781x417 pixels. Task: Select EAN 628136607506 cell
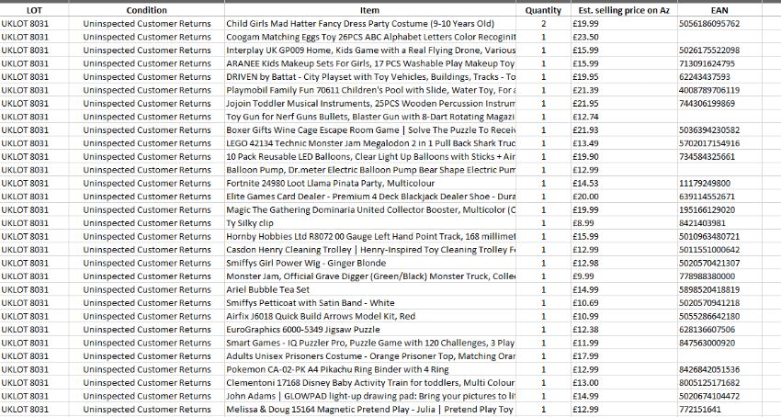tap(719, 330)
